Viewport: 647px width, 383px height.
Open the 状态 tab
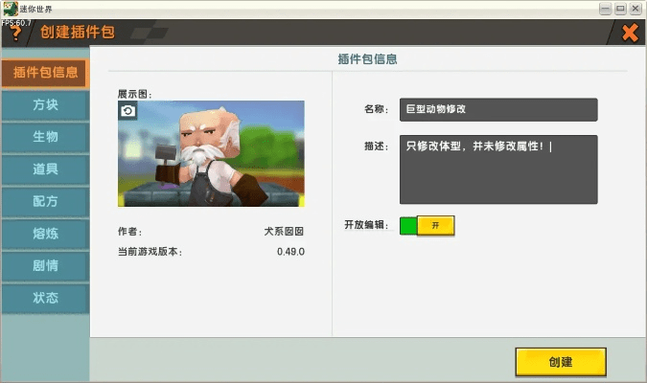click(45, 298)
